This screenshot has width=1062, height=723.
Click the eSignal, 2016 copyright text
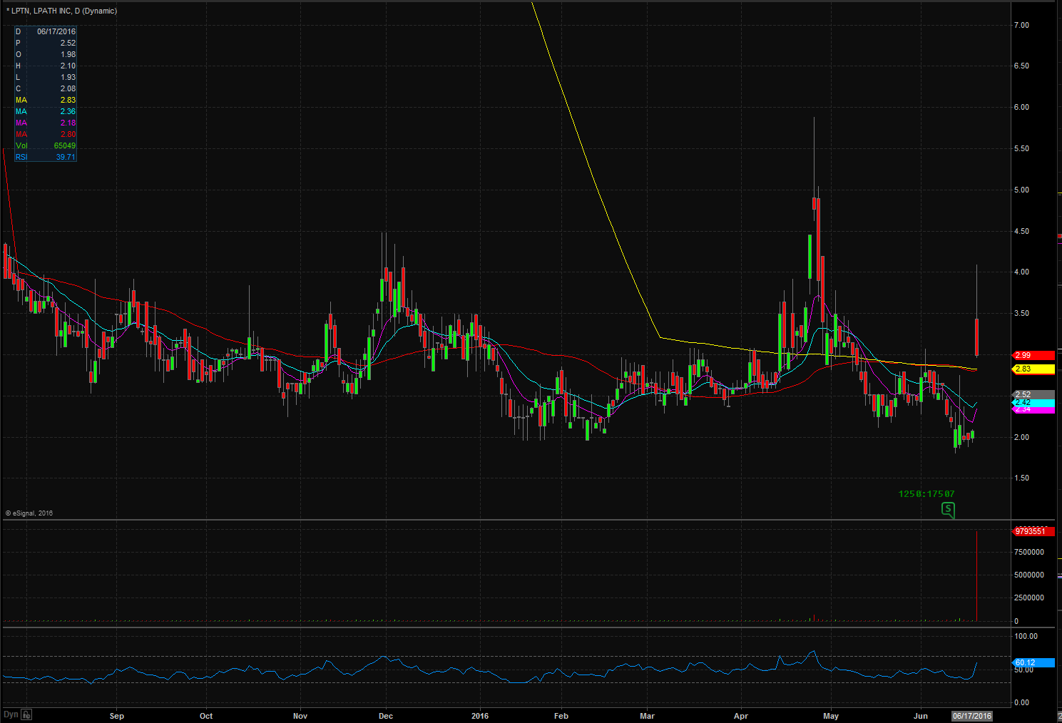[29, 513]
